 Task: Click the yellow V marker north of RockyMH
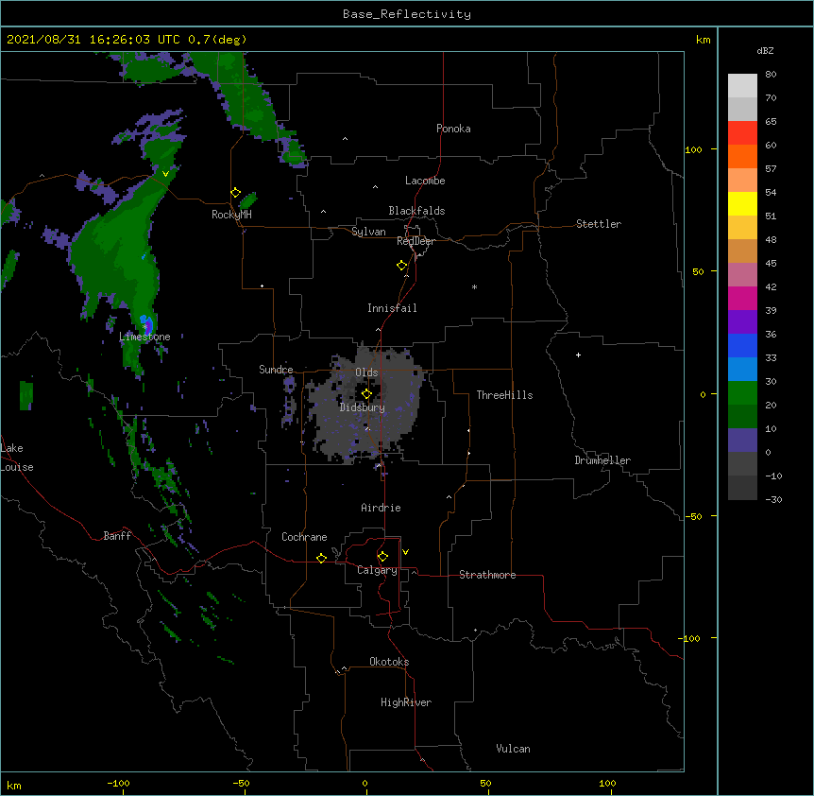coord(165,174)
